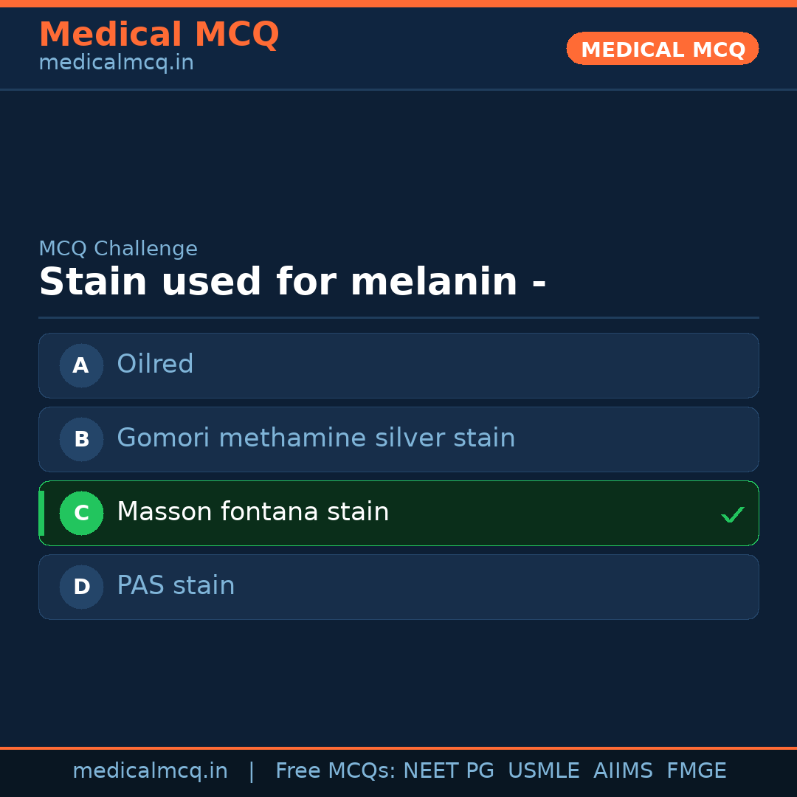Click the FMGE text in the footer
This screenshot has height=797, width=797.
tap(696, 770)
